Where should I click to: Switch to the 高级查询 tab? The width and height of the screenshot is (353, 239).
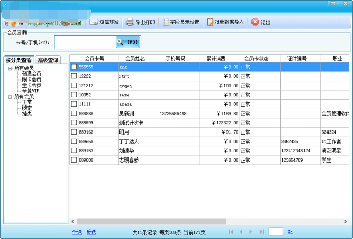[x=48, y=60]
